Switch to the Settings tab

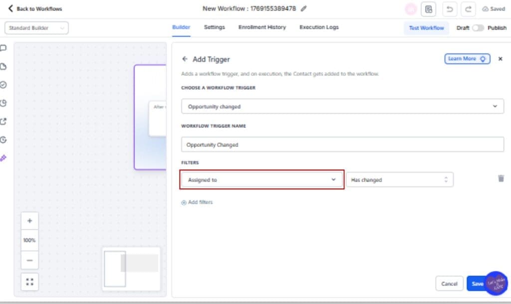click(214, 27)
